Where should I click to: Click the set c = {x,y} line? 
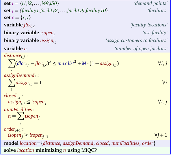coord(17,18)
